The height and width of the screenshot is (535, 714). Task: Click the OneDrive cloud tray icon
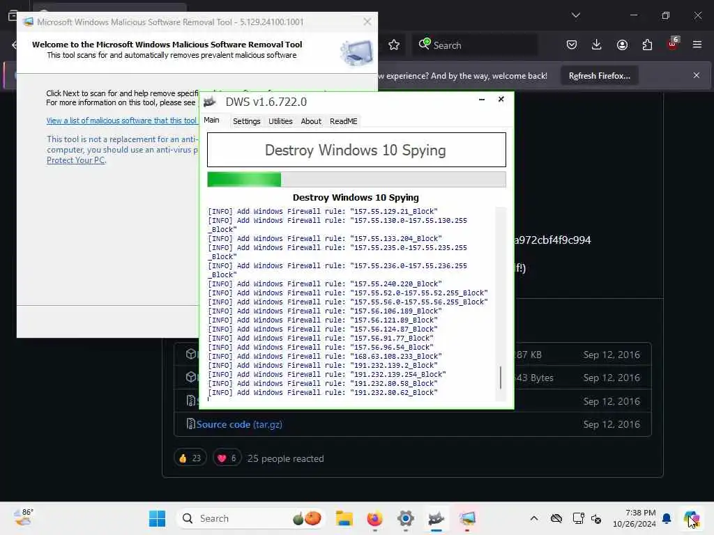click(556, 518)
